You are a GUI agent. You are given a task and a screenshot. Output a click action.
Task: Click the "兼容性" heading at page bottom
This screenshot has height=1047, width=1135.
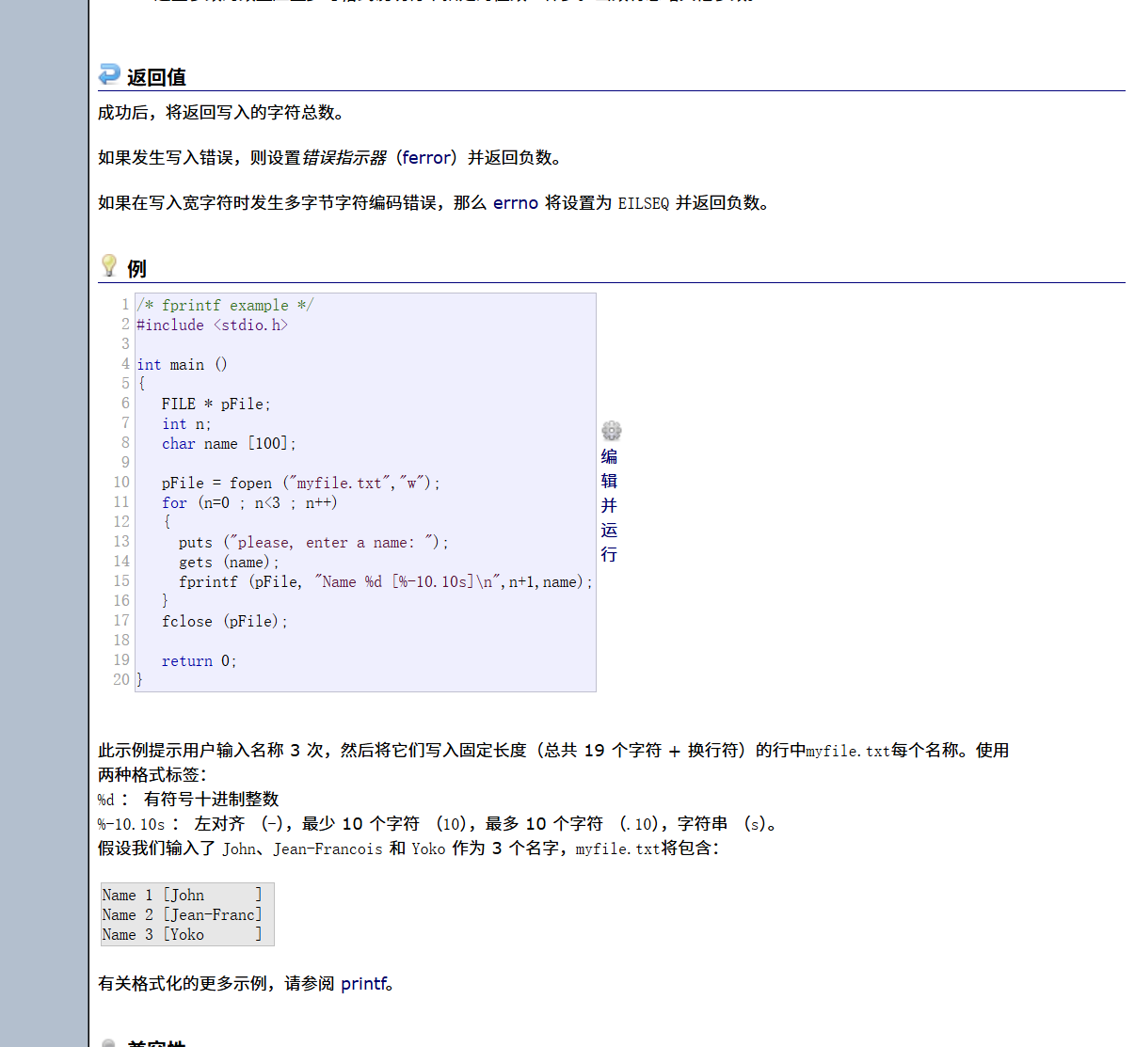coord(155,1043)
